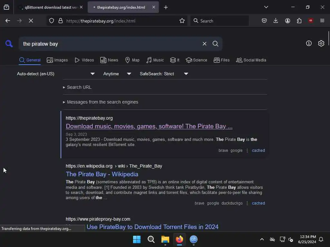Open search preferences gear icon
Viewport: 330px width, 247px height.
321,43
